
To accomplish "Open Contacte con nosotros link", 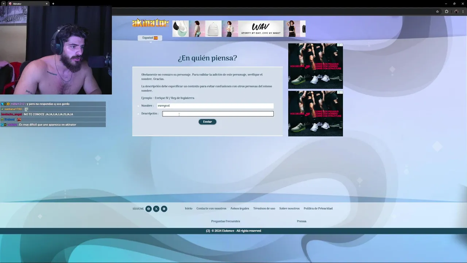I will point(211,209).
